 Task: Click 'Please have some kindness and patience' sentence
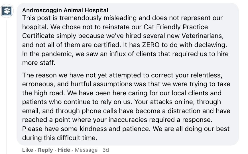pos(86,129)
